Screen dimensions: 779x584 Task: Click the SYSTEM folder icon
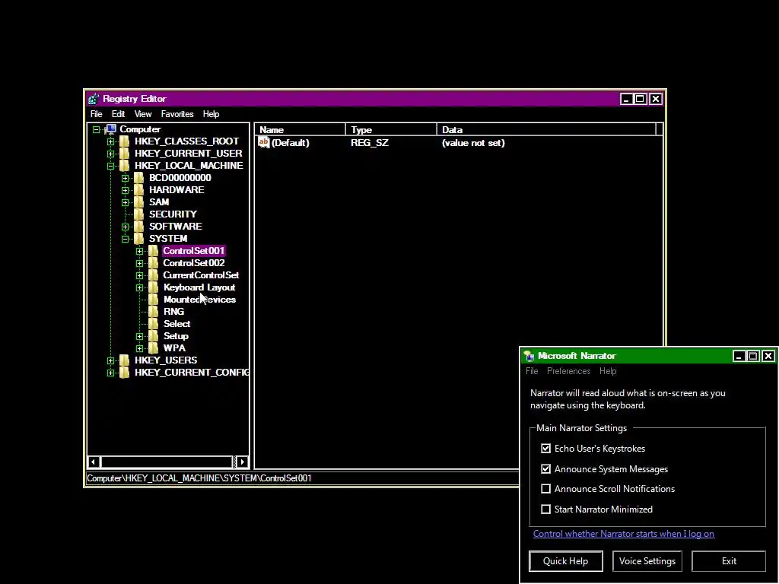(x=139, y=239)
